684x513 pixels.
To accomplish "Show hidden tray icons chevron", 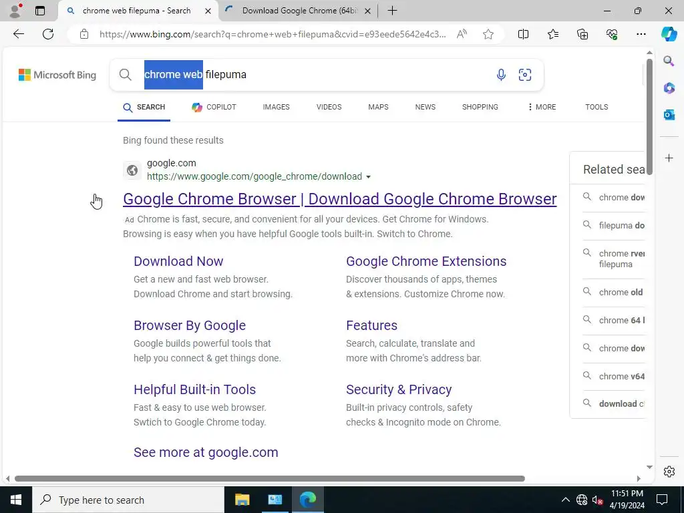I will (565, 500).
